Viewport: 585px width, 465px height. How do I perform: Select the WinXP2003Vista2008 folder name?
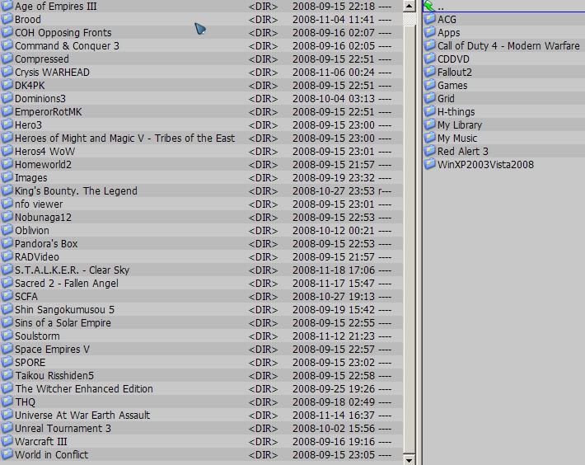[x=485, y=165]
